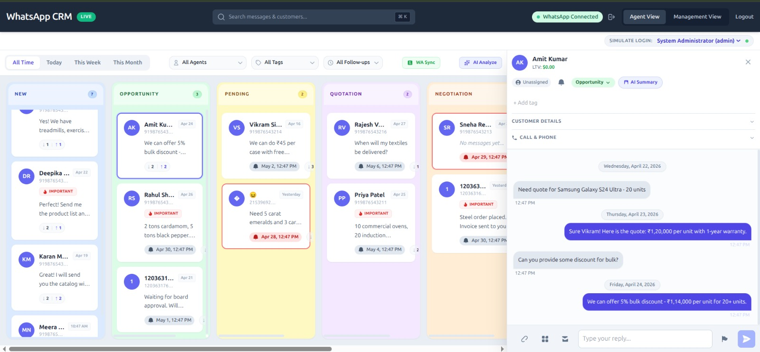Screen dimensions: 760x352
Task: Change the Opportunity stage dropdown
Action: [592, 82]
